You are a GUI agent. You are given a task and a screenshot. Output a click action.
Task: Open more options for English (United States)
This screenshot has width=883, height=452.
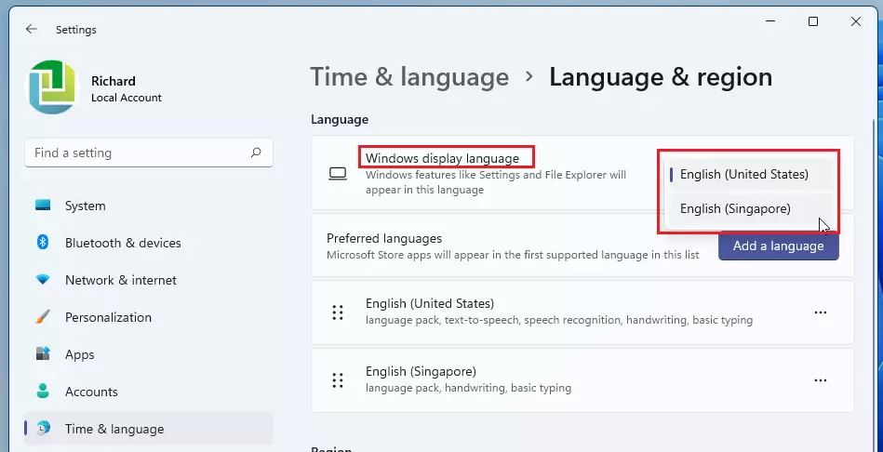point(821,312)
